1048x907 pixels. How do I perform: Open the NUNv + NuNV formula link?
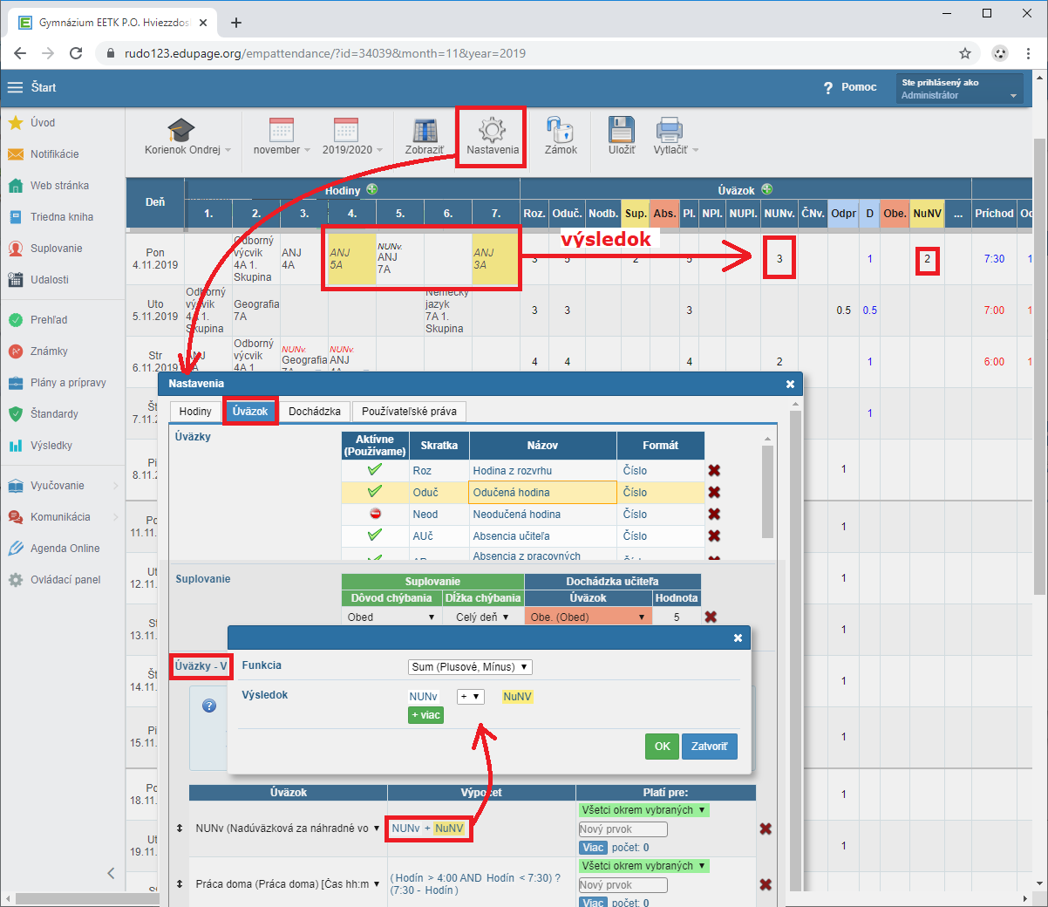428,829
